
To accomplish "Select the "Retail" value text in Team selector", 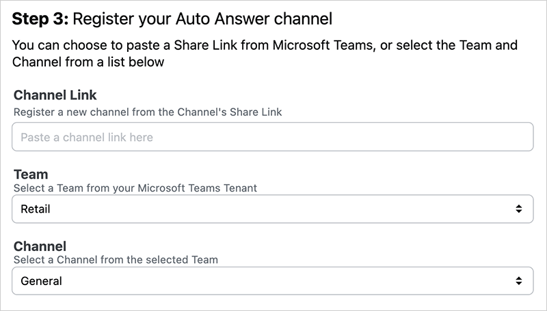I will click(x=36, y=209).
